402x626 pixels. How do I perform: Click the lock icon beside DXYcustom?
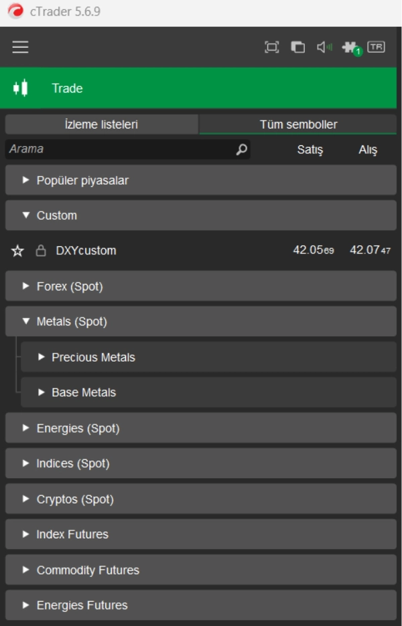(41, 251)
